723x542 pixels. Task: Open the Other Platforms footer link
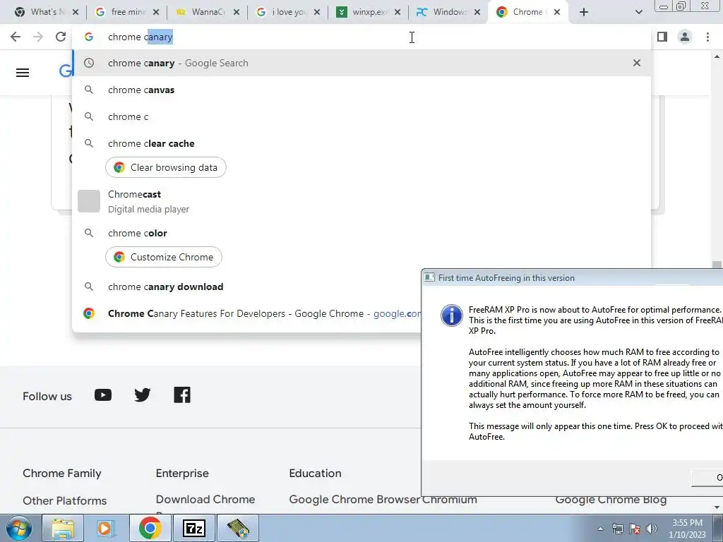[x=64, y=500]
